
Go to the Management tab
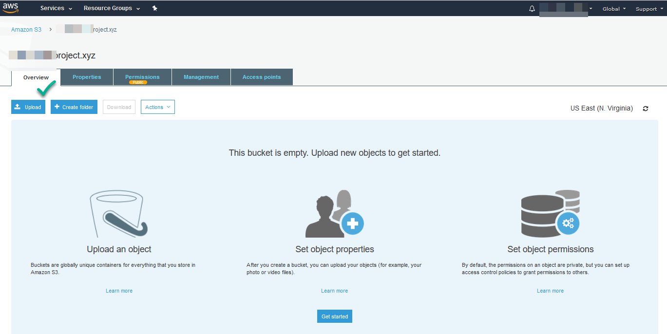[201, 77]
